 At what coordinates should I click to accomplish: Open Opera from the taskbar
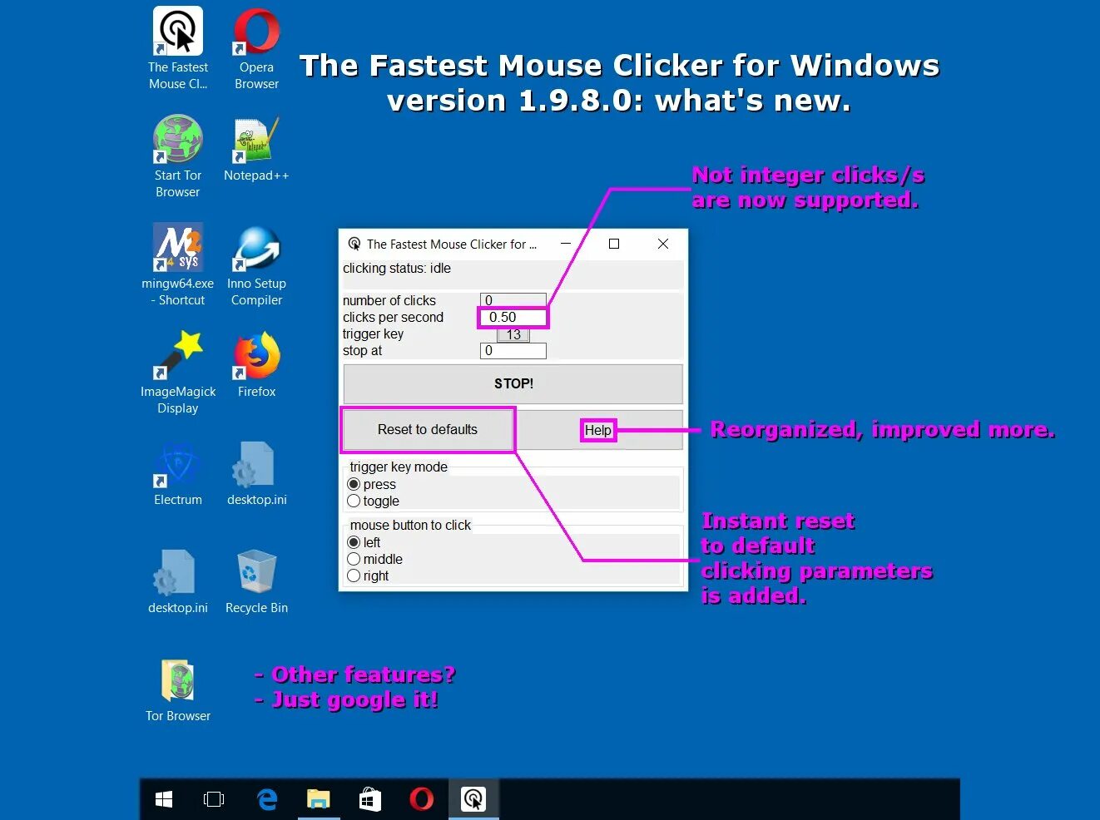[422, 799]
